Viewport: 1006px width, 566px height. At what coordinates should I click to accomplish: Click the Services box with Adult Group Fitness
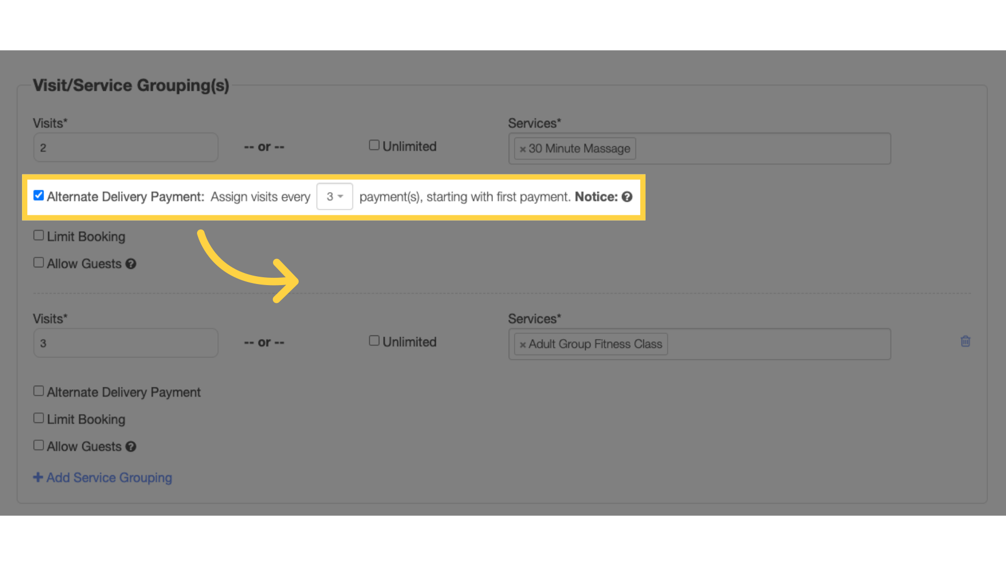699,344
